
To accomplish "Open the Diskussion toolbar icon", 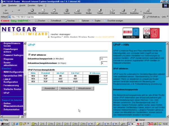I will [x=148, y=11].
